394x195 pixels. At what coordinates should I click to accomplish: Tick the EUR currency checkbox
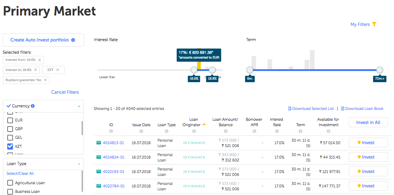pyautogui.click(x=10, y=120)
